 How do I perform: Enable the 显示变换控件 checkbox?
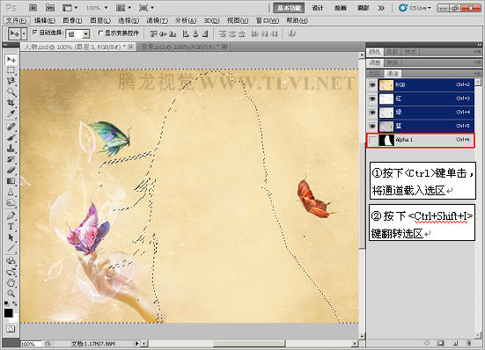click(x=100, y=33)
